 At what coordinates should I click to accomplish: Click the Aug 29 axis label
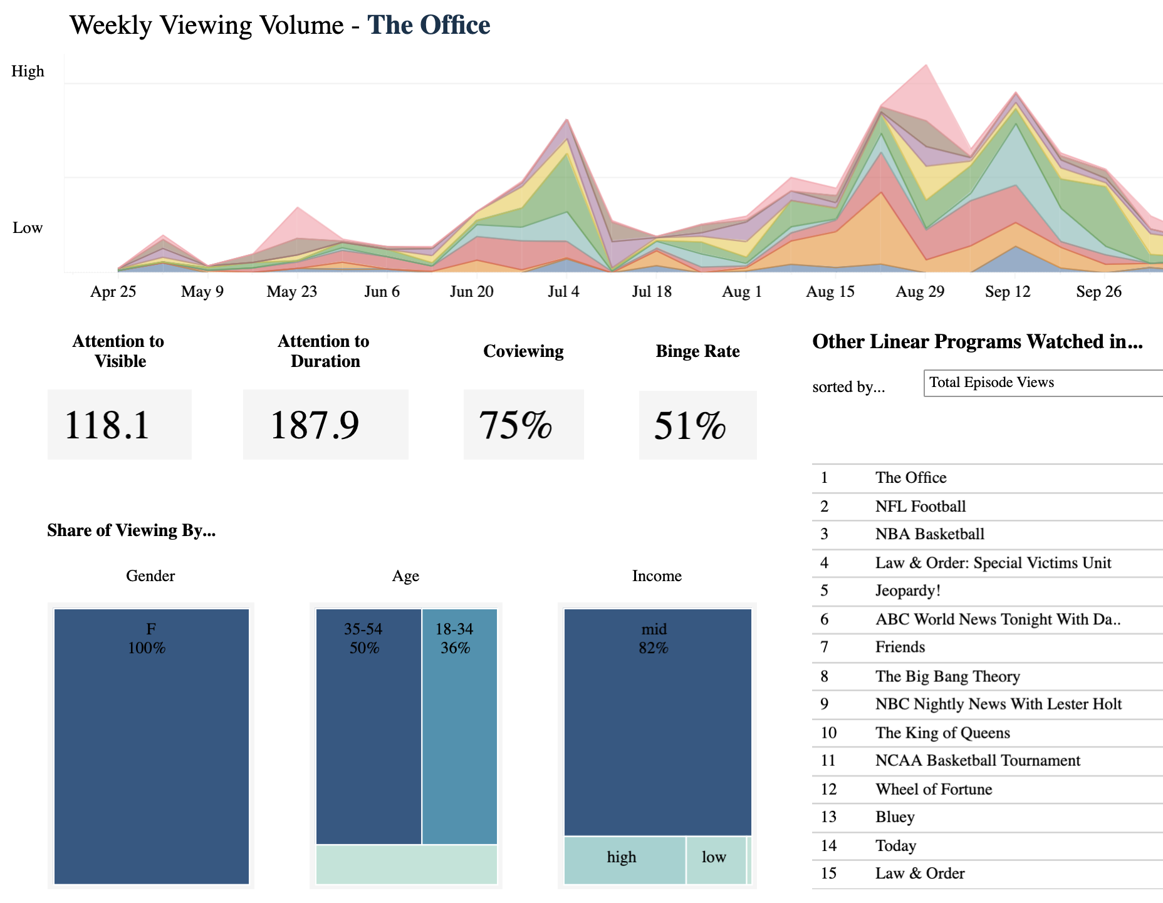click(x=920, y=292)
